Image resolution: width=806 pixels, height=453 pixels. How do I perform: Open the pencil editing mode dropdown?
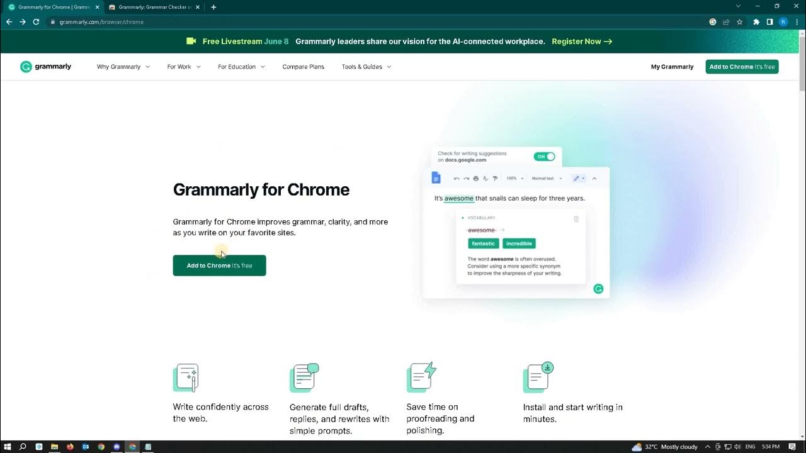579,179
